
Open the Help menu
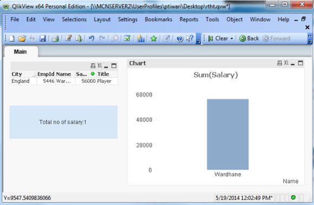pos(283,19)
